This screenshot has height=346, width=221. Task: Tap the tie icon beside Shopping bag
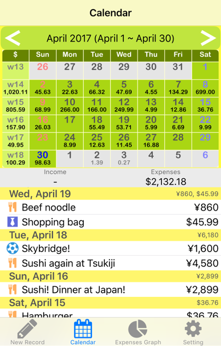12,222
